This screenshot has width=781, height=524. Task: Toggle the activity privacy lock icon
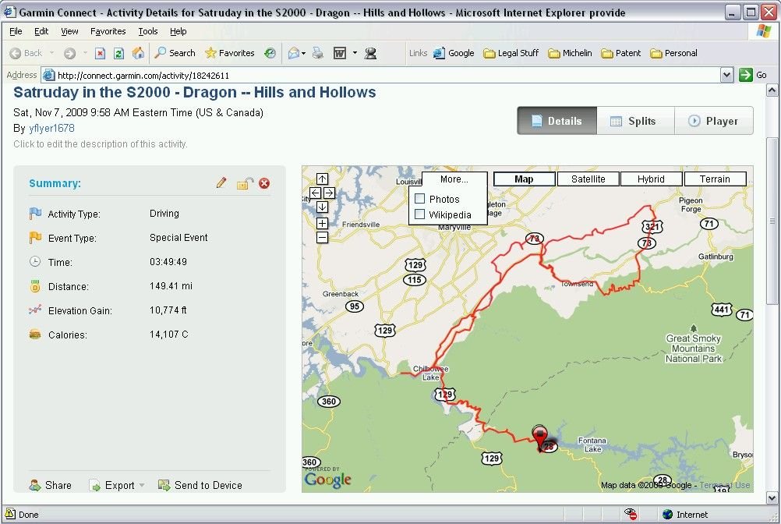[244, 183]
